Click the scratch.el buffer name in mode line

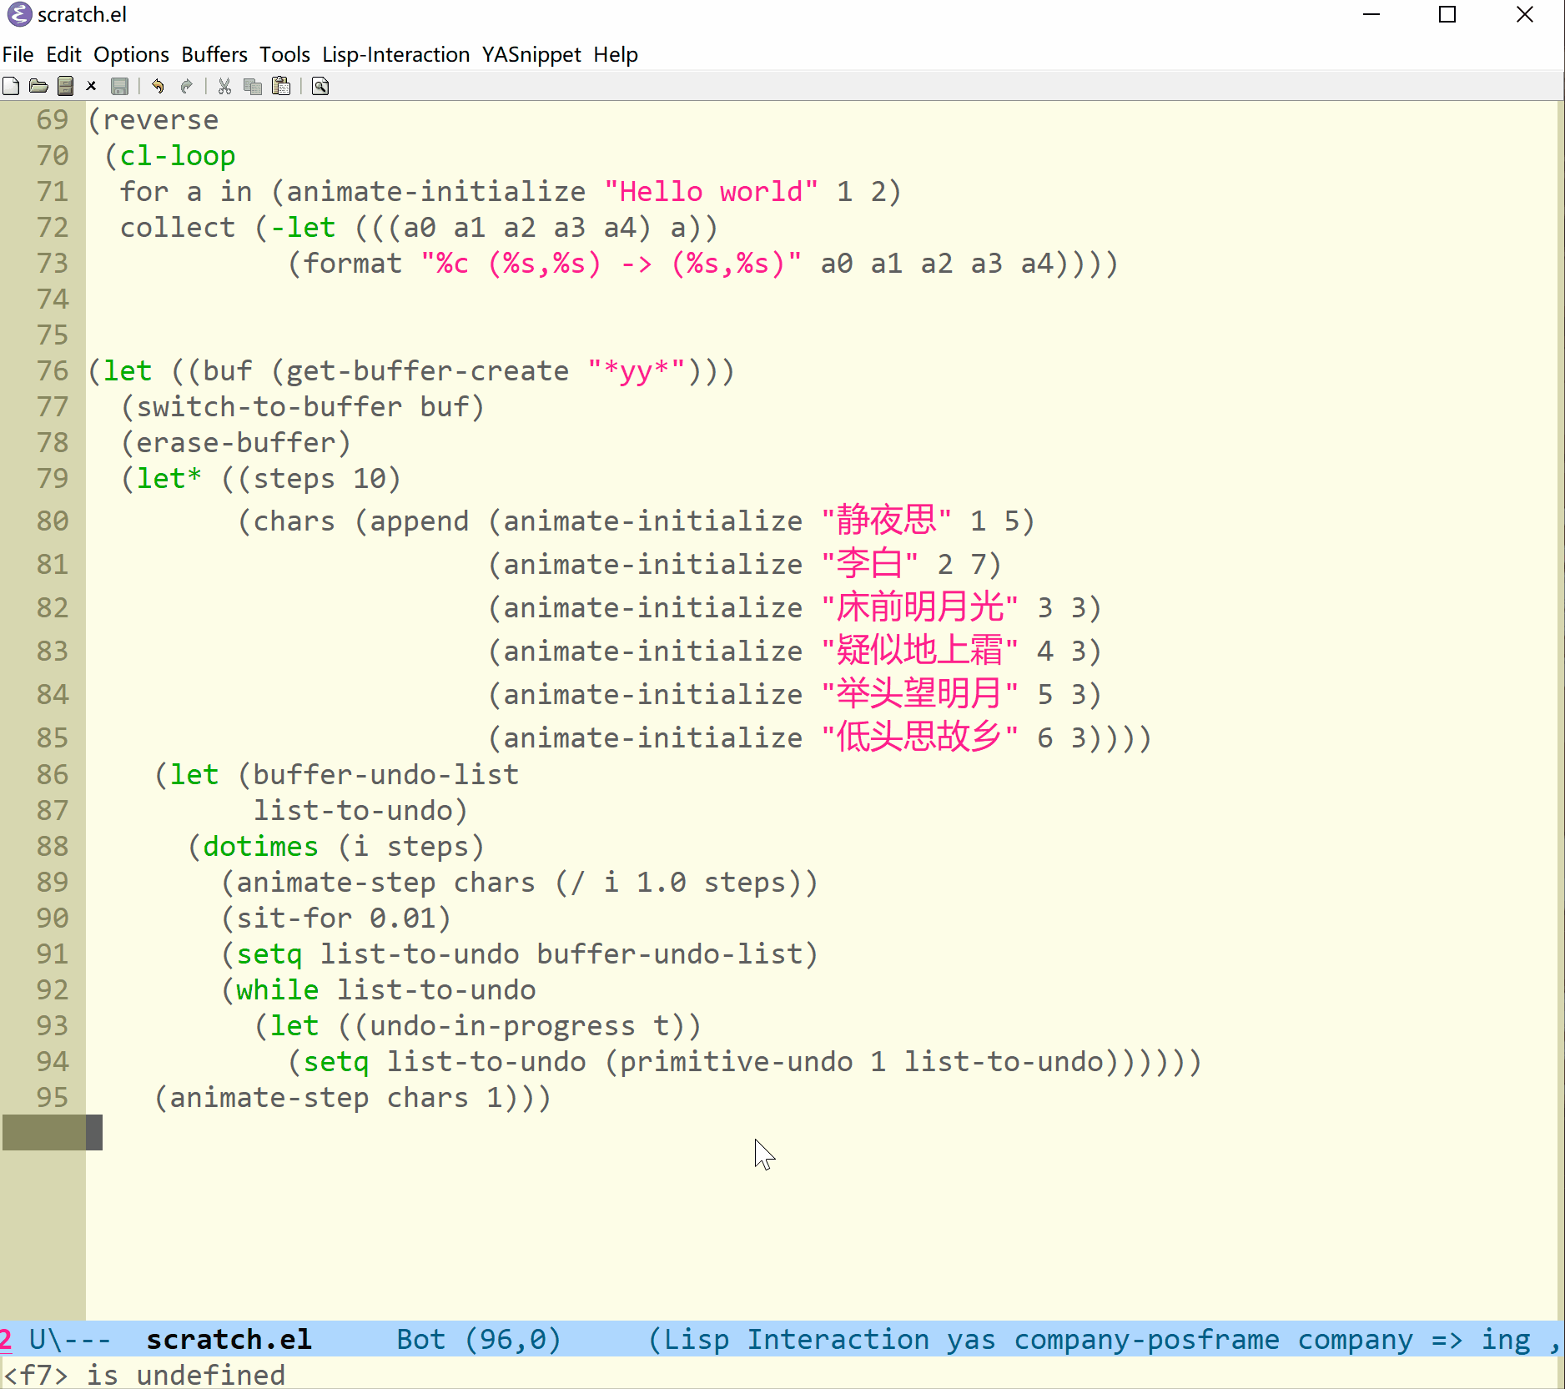(229, 1339)
